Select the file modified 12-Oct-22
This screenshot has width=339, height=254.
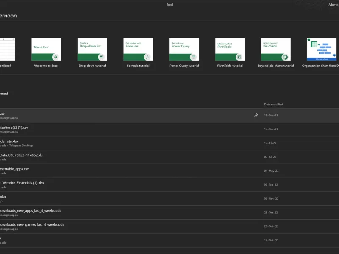(169, 240)
